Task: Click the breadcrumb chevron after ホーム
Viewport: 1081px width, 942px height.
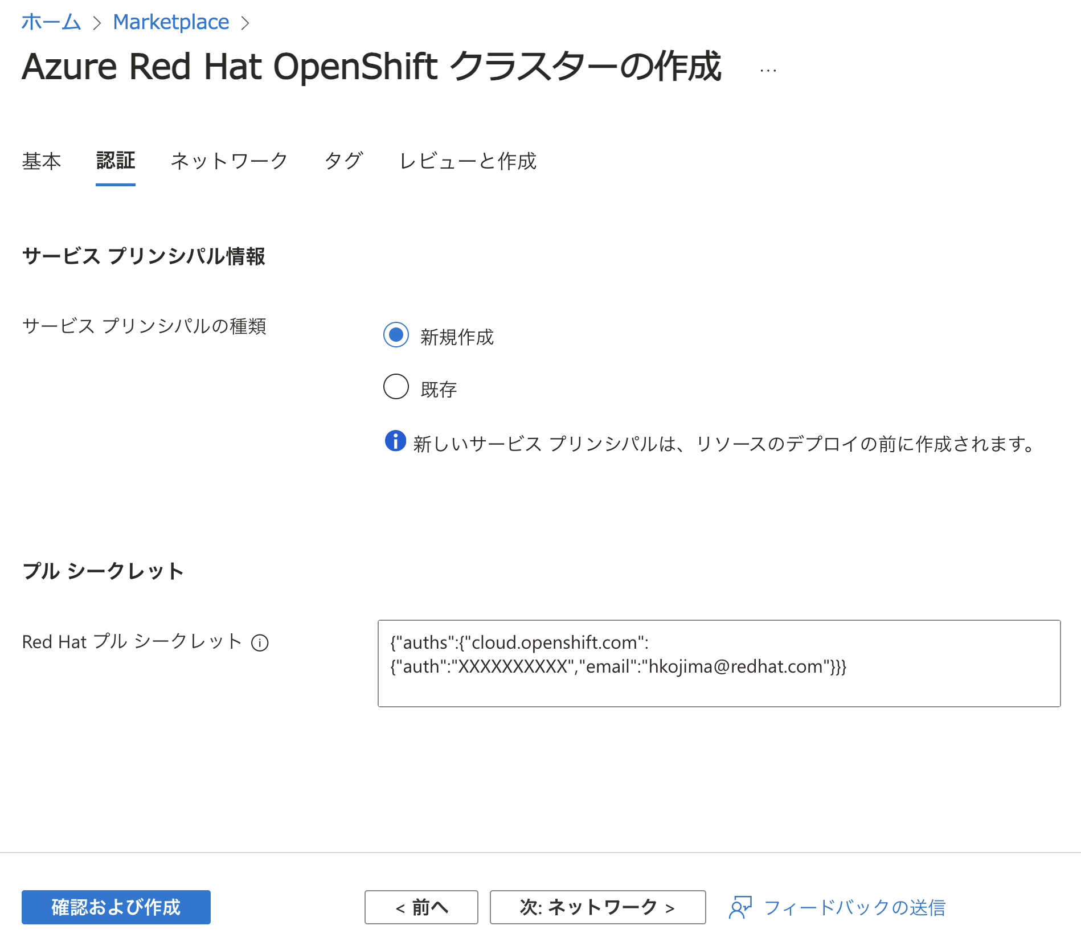Action: tap(97, 23)
